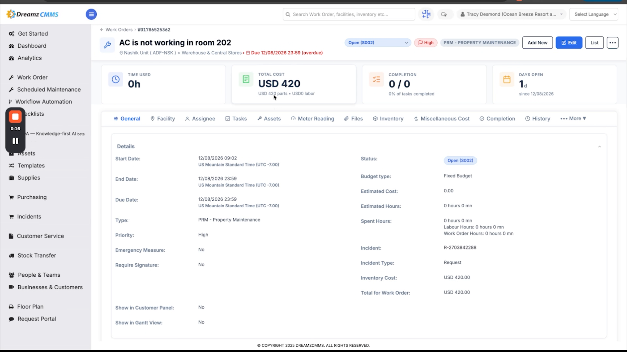Switch to the History tab

[538, 119]
